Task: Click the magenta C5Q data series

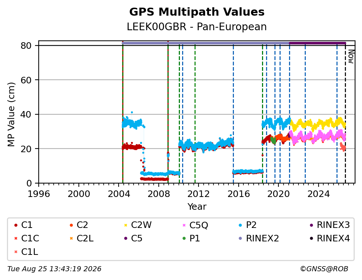Action: (318, 137)
